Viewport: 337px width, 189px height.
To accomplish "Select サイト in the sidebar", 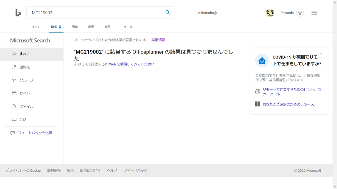I will [31, 93].
